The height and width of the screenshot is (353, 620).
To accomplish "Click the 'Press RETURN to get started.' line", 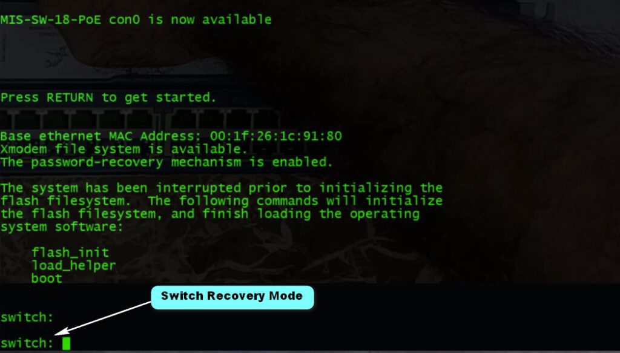I will (x=108, y=97).
